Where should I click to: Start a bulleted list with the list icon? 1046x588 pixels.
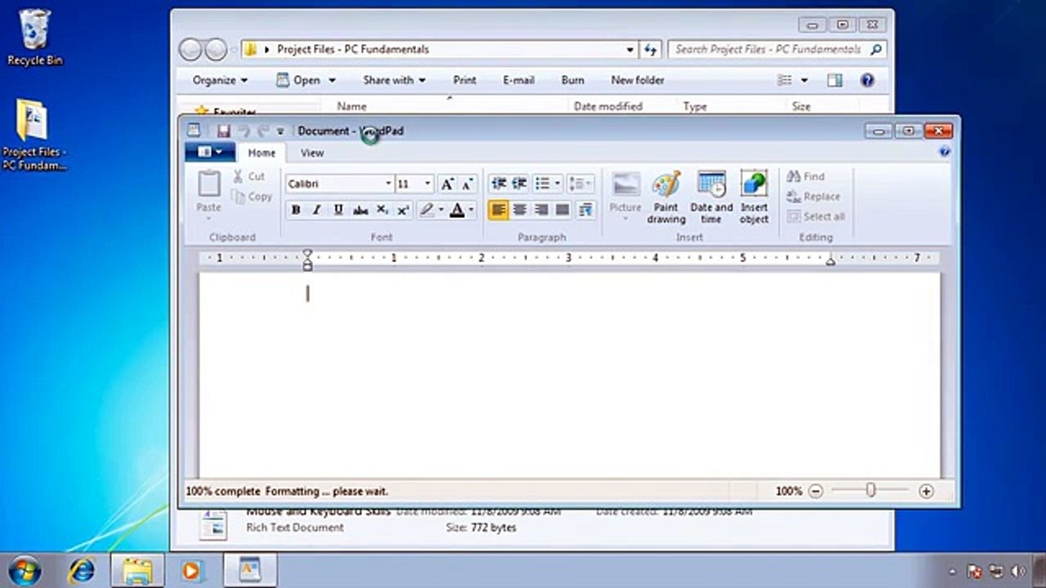tap(541, 184)
